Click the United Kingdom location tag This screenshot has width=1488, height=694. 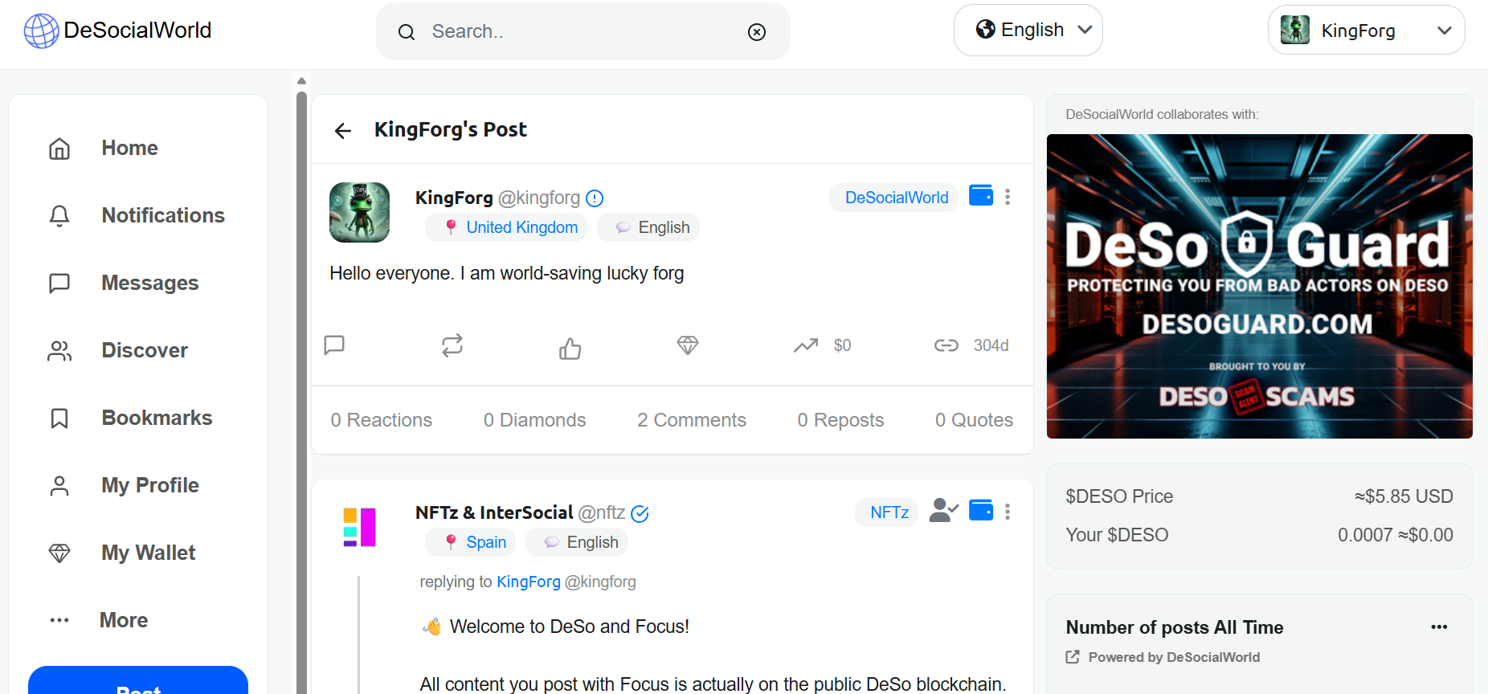506,227
